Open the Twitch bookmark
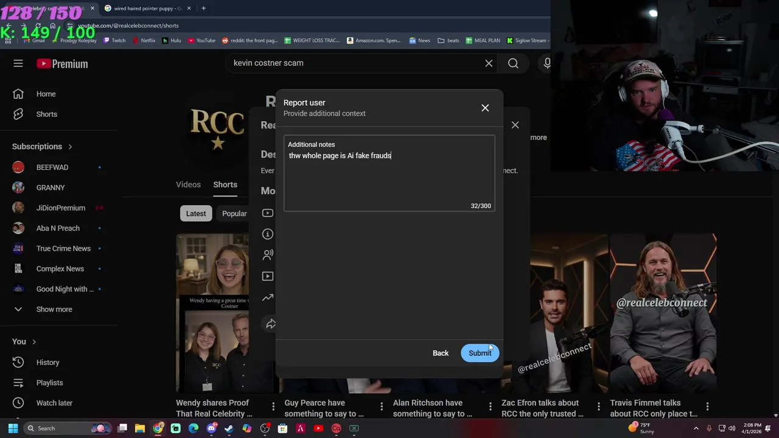The width and height of the screenshot is (779, 438). 114,40
